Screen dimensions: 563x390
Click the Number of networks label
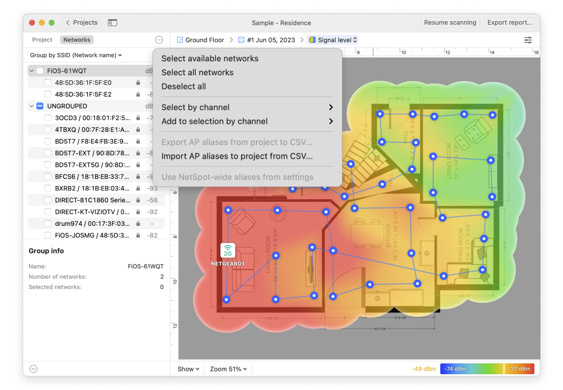pos(57,277)
